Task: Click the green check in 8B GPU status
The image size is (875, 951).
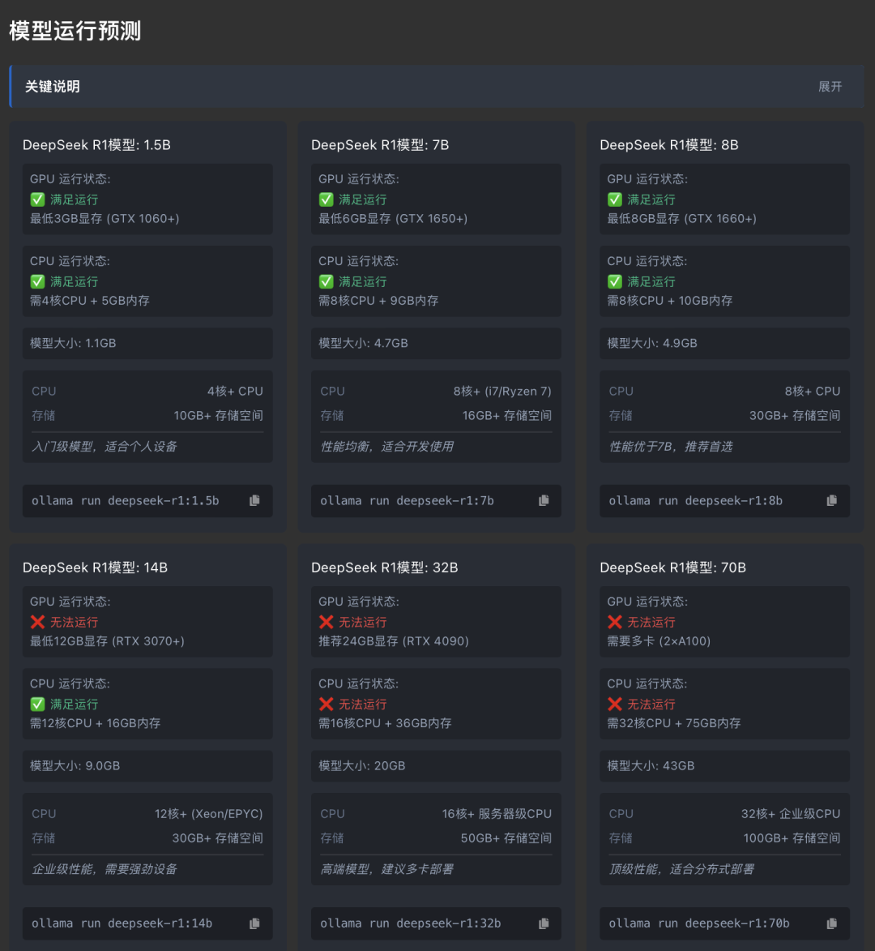Action: (614, 199)
